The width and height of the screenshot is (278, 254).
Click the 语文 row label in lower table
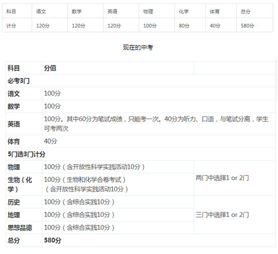pyautogui.click(x=14, y=94)
